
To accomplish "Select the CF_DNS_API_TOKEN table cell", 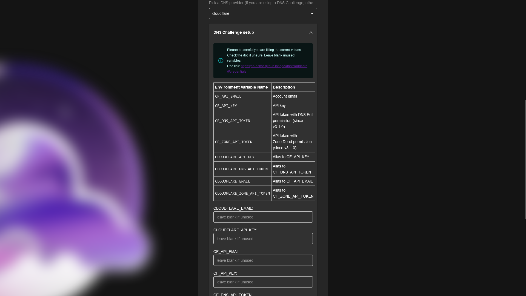I will click(242, 121).
